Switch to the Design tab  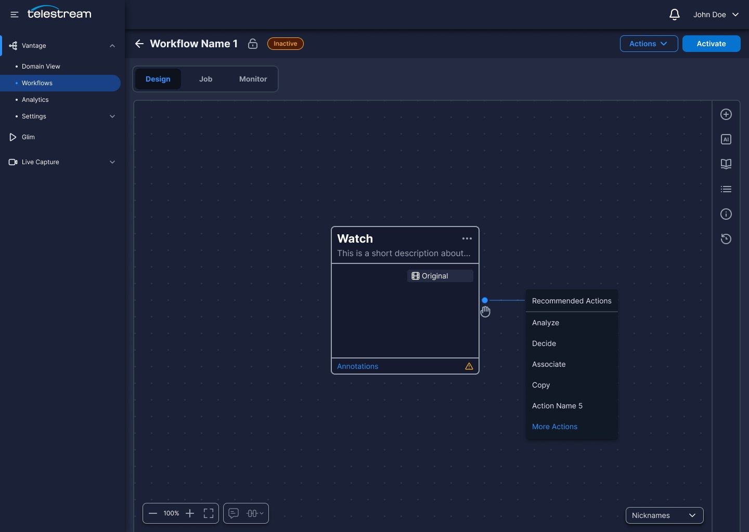tap(158, 79)
